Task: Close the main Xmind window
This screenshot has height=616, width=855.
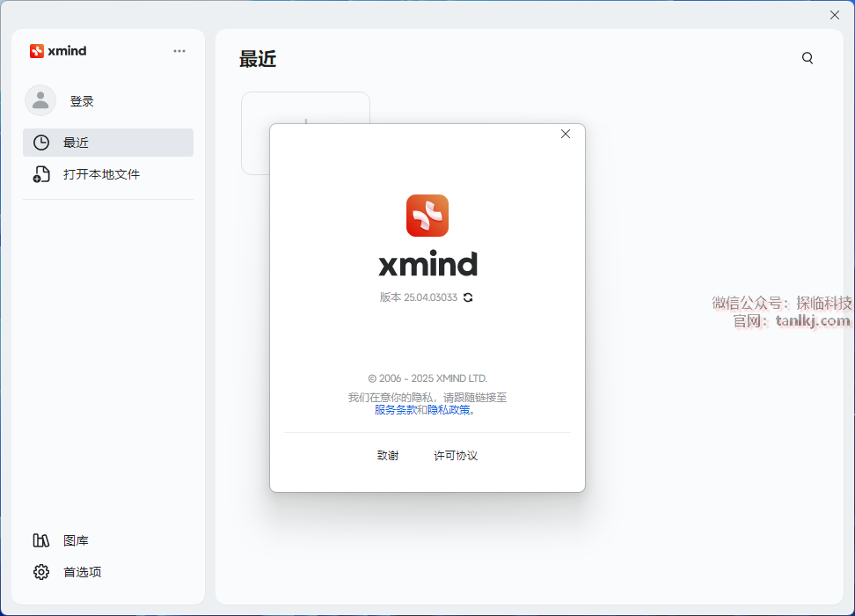Action: point(835,15)
